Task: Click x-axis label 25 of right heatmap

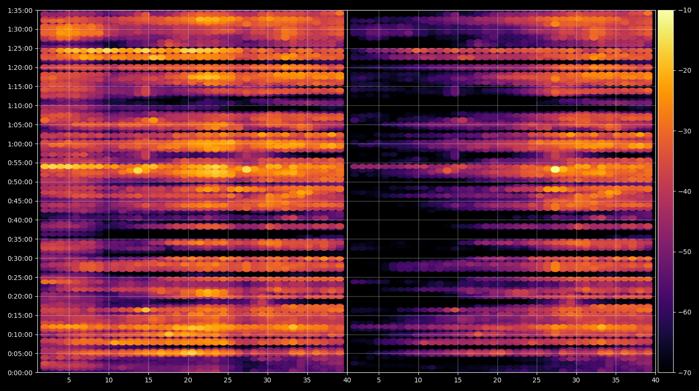Action: coord(537,380)
